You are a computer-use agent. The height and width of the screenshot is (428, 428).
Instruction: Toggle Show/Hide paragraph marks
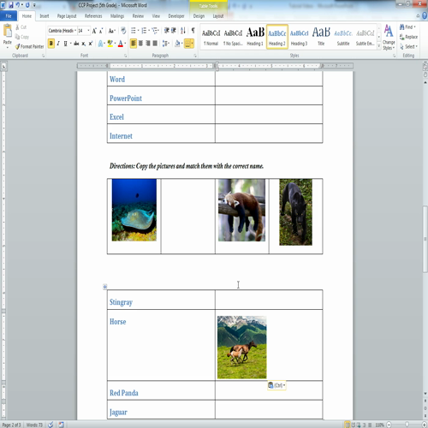click(193, 31)
